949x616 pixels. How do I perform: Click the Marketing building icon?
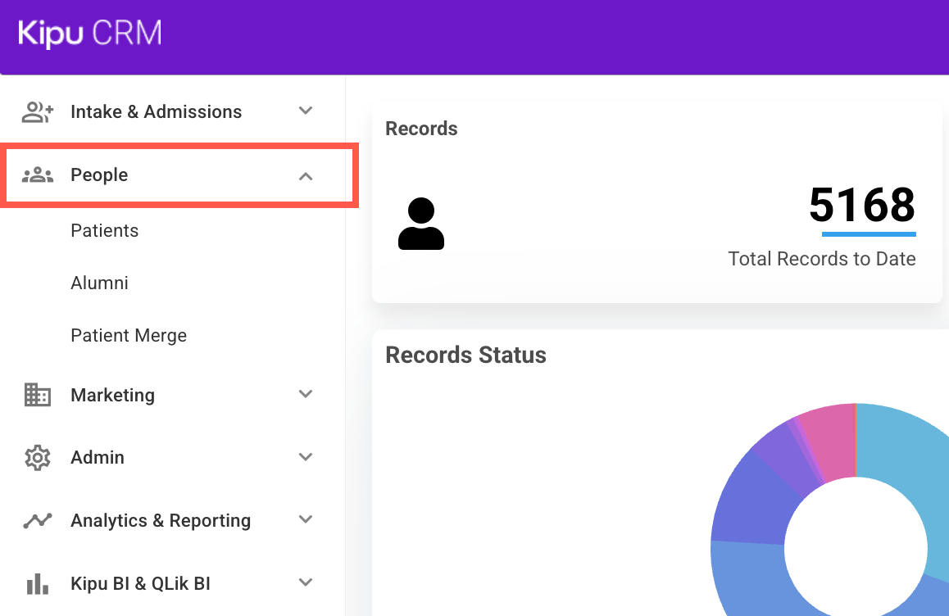[38, 395]
